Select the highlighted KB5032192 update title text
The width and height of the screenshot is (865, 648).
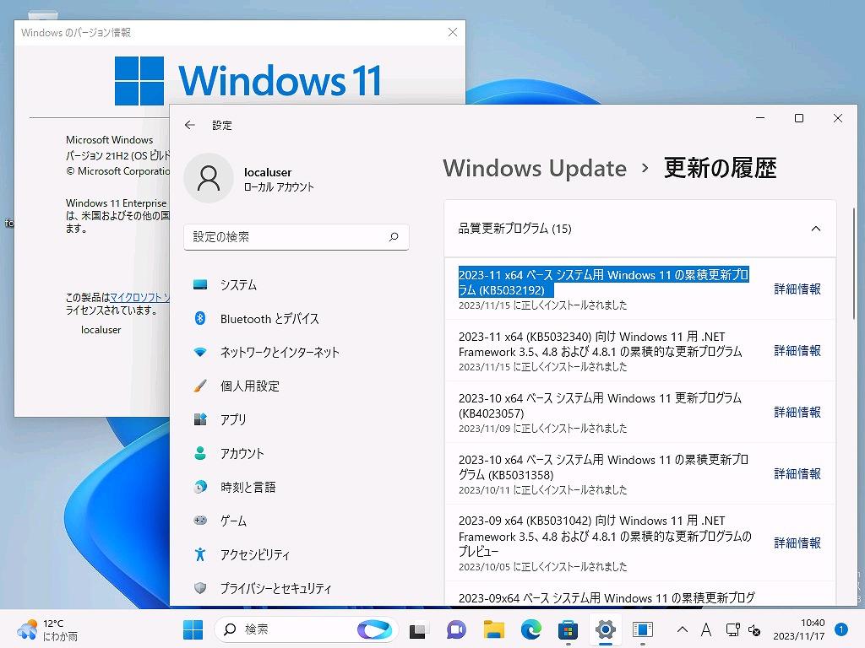tap(603, 282)
